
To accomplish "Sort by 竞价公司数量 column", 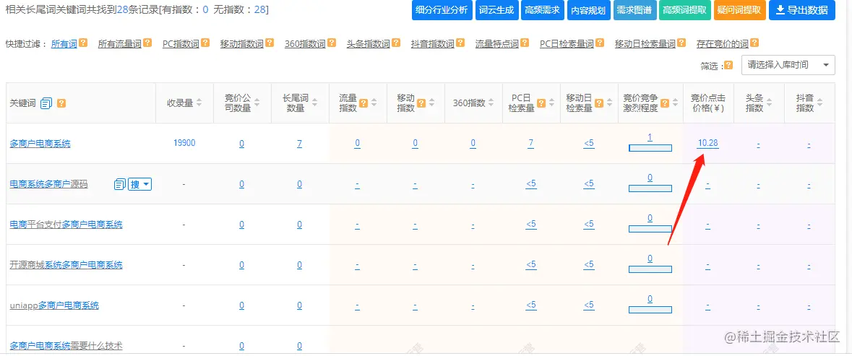I will point(257,103).
